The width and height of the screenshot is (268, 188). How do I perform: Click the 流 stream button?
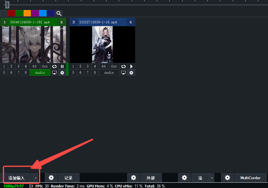(200, 178)
